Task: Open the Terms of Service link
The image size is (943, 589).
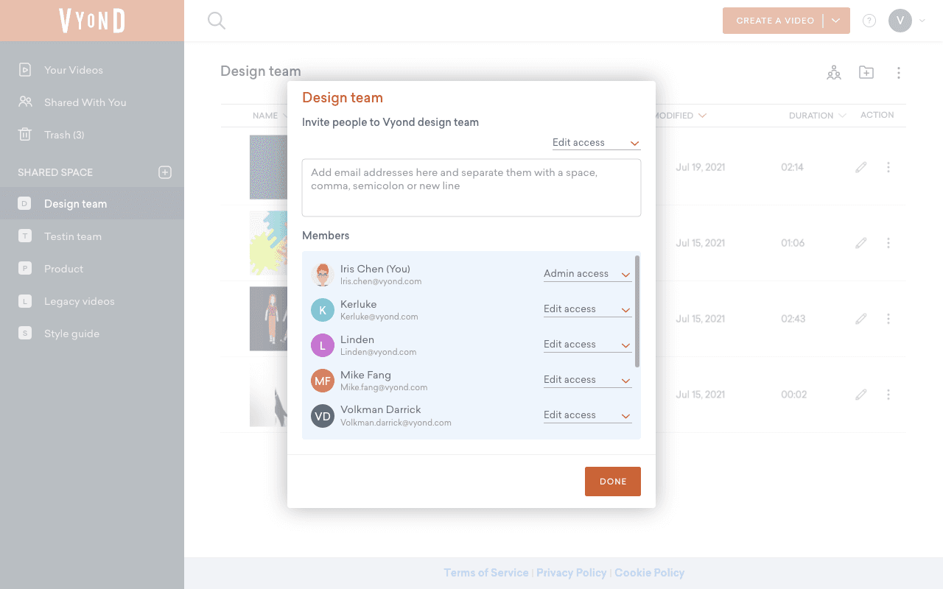Action: tap(486, 573)
